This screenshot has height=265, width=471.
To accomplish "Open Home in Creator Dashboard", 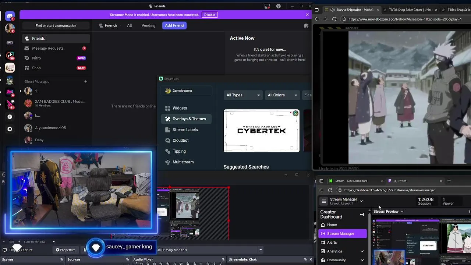I will [x=343, y=225].
